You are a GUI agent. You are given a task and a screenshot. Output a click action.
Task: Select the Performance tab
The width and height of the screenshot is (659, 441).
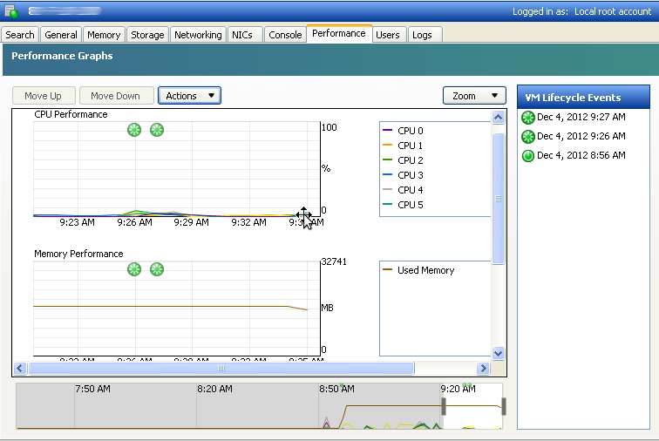pos(339,34)
